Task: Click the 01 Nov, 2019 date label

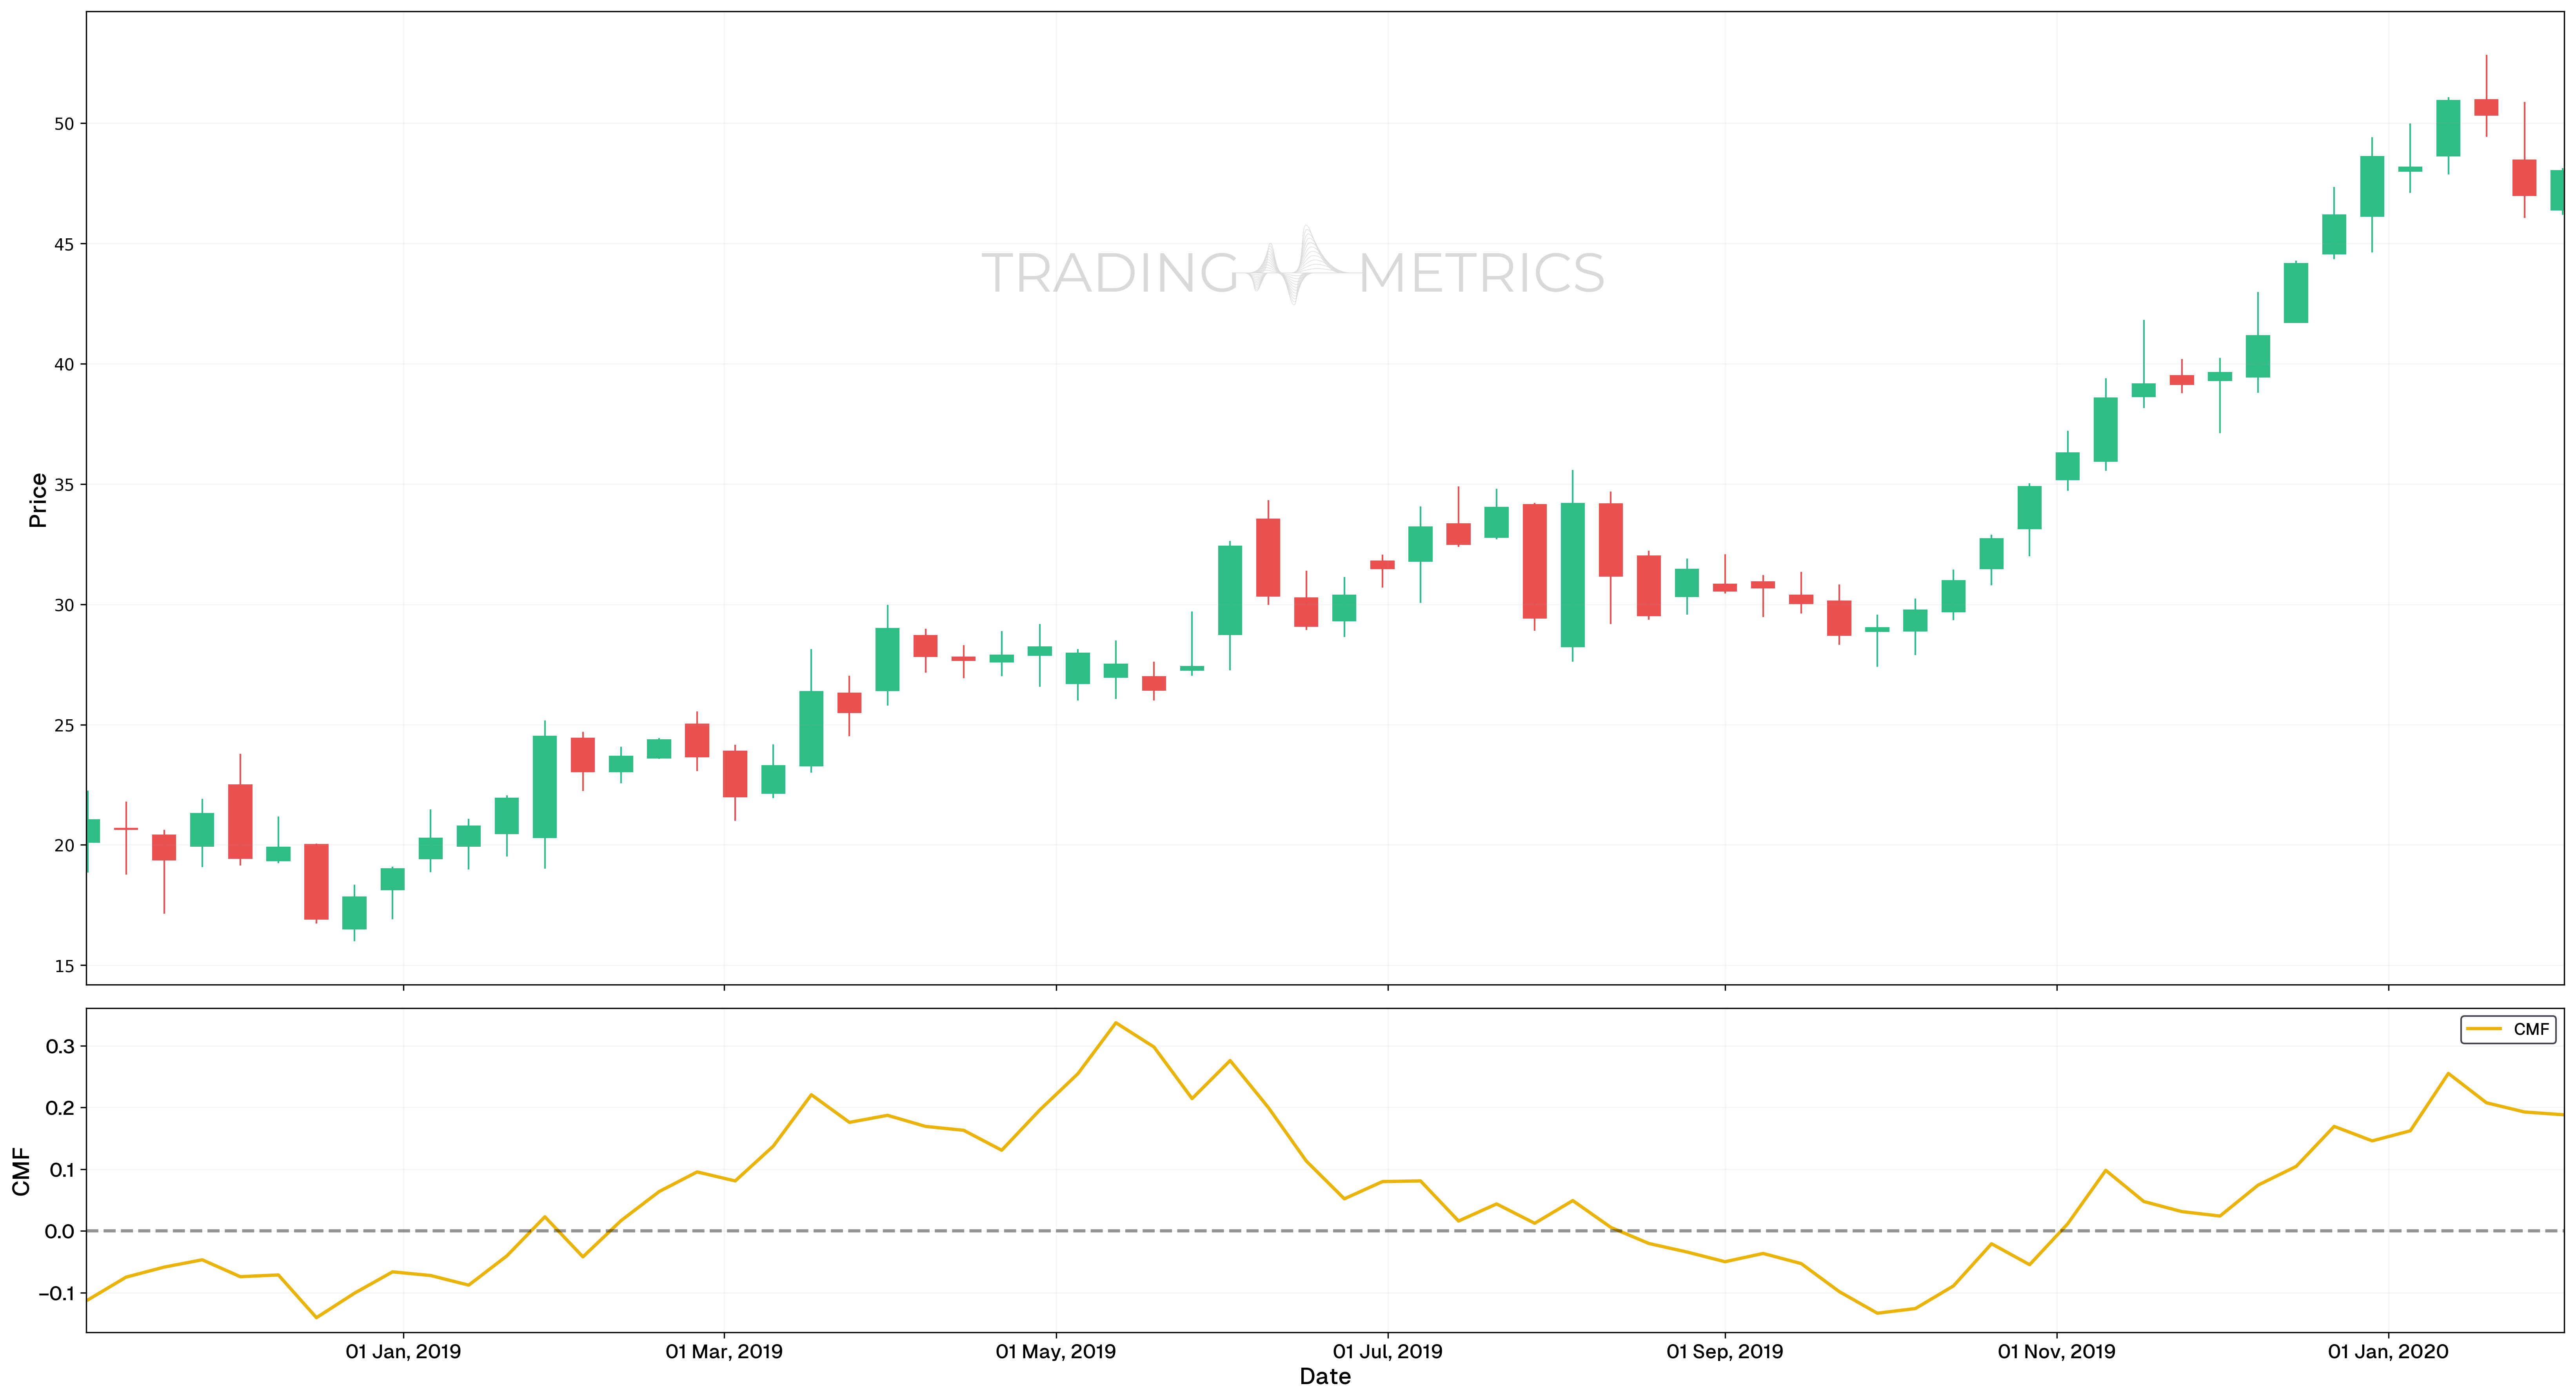Action: coord(2056,1352)
